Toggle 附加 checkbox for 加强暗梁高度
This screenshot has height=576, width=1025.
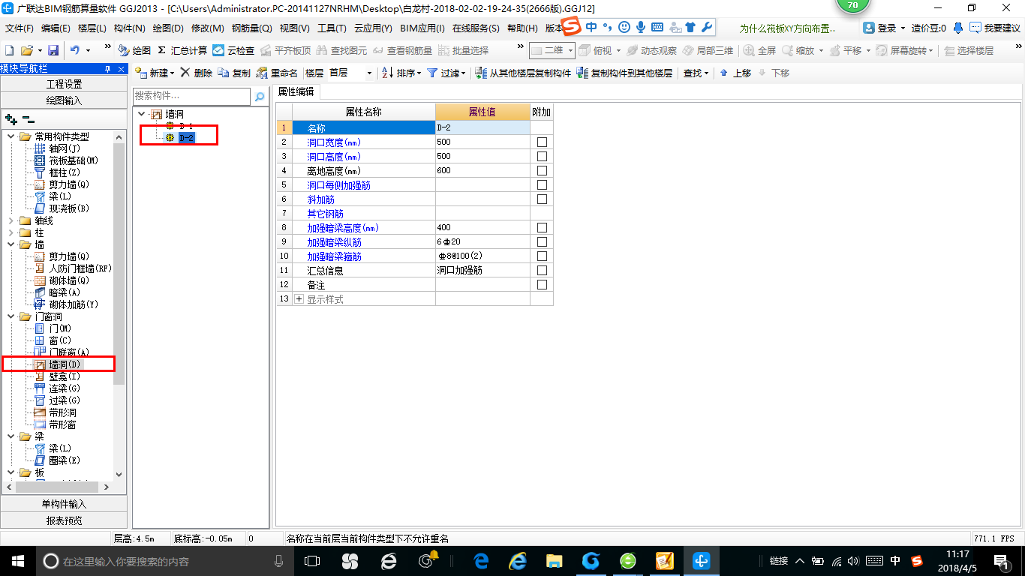[542, 227]
